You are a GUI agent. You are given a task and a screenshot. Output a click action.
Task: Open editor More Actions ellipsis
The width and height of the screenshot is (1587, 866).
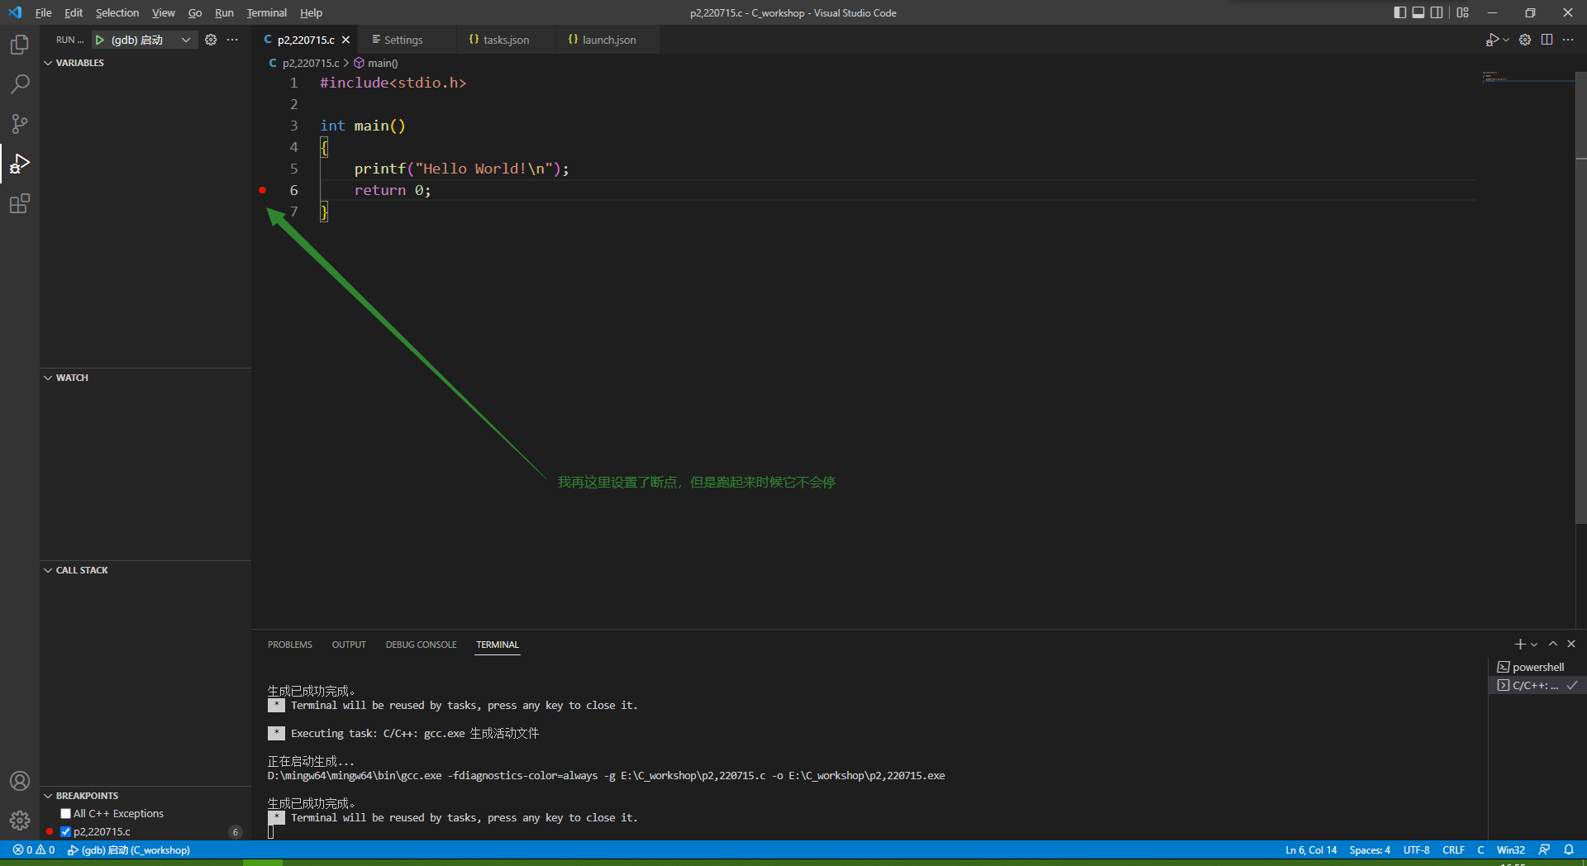(1568, 40)
